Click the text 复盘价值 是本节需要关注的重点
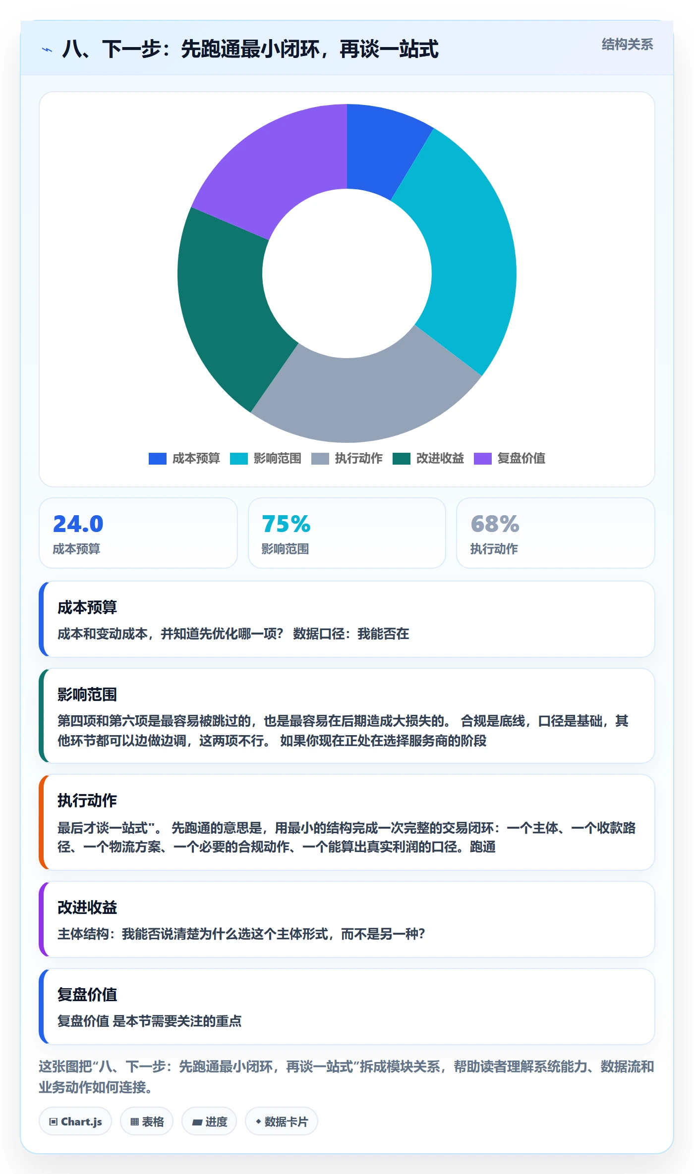This screenshot has width=694, height=1174. (x=149, y=1021)
